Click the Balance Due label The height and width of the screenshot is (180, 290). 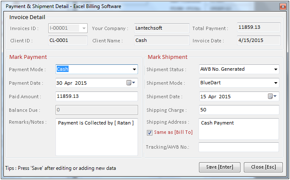pyautogui.click(x=25, y=110)
